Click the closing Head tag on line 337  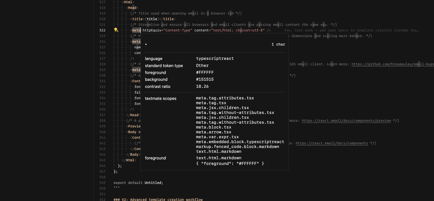[133, 115]
